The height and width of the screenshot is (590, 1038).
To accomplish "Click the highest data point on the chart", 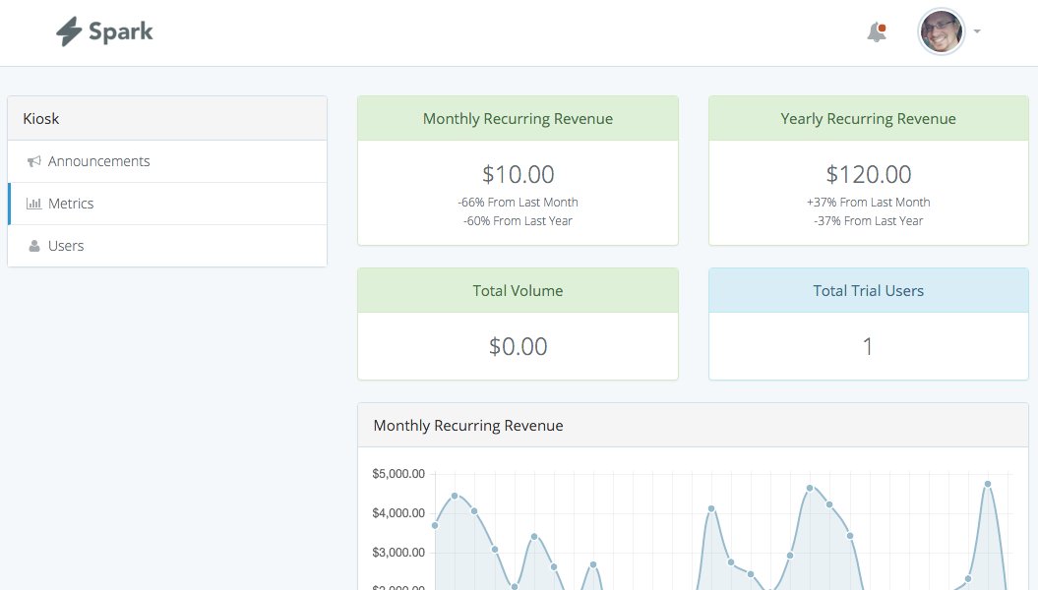I will pyautogui.click(x=987, y=484).
